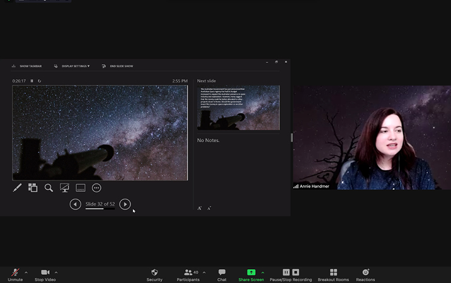Stop the Zoom recording

pos(295,272)
